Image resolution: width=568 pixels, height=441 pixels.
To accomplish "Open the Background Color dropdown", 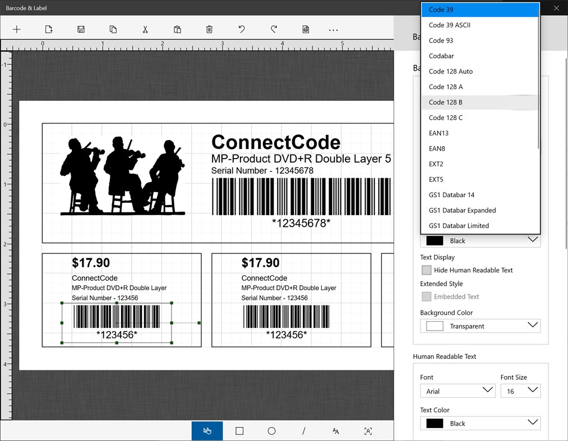I will [x=479, y=326].
